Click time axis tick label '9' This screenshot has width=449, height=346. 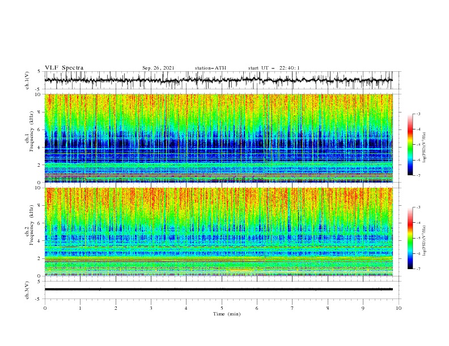pos(363,308)
